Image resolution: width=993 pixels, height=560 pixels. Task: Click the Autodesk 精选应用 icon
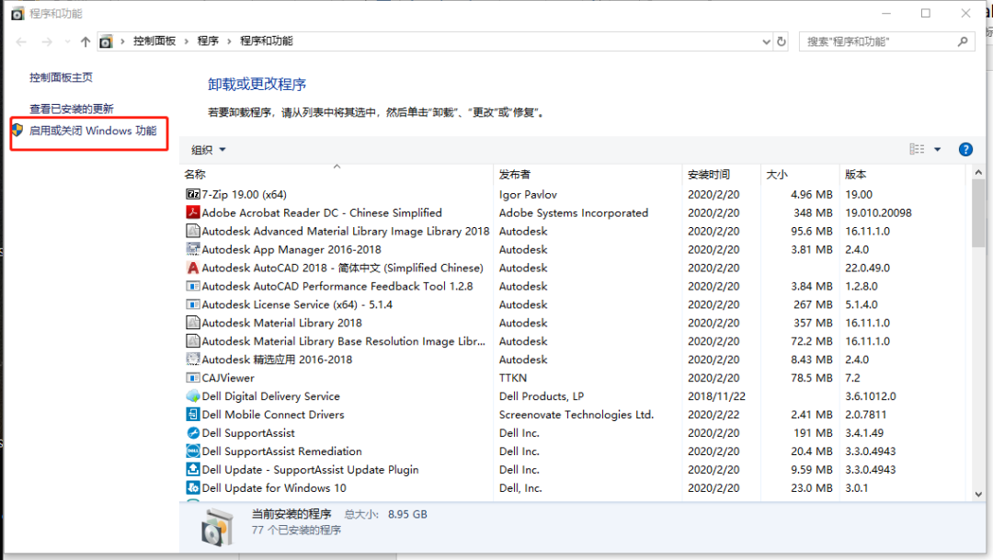192,360
